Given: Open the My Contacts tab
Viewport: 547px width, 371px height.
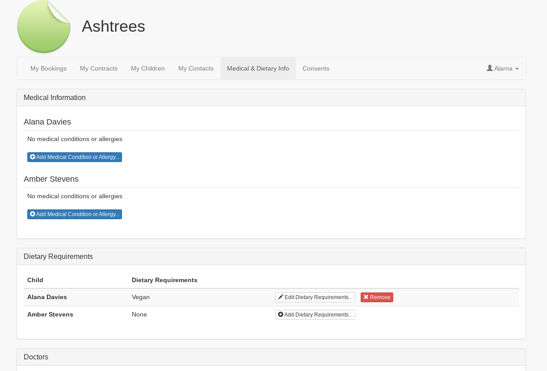Looking at the screenshot, I should pos(196,68).
